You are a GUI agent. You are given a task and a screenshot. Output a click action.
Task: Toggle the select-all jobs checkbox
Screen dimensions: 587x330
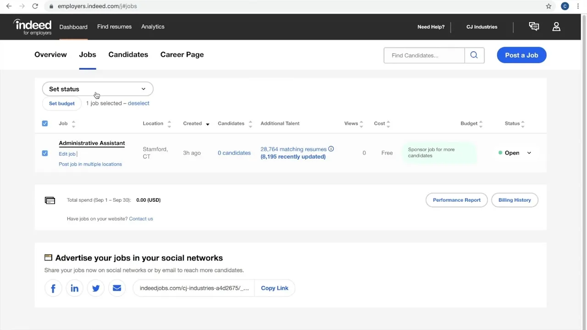44,123
